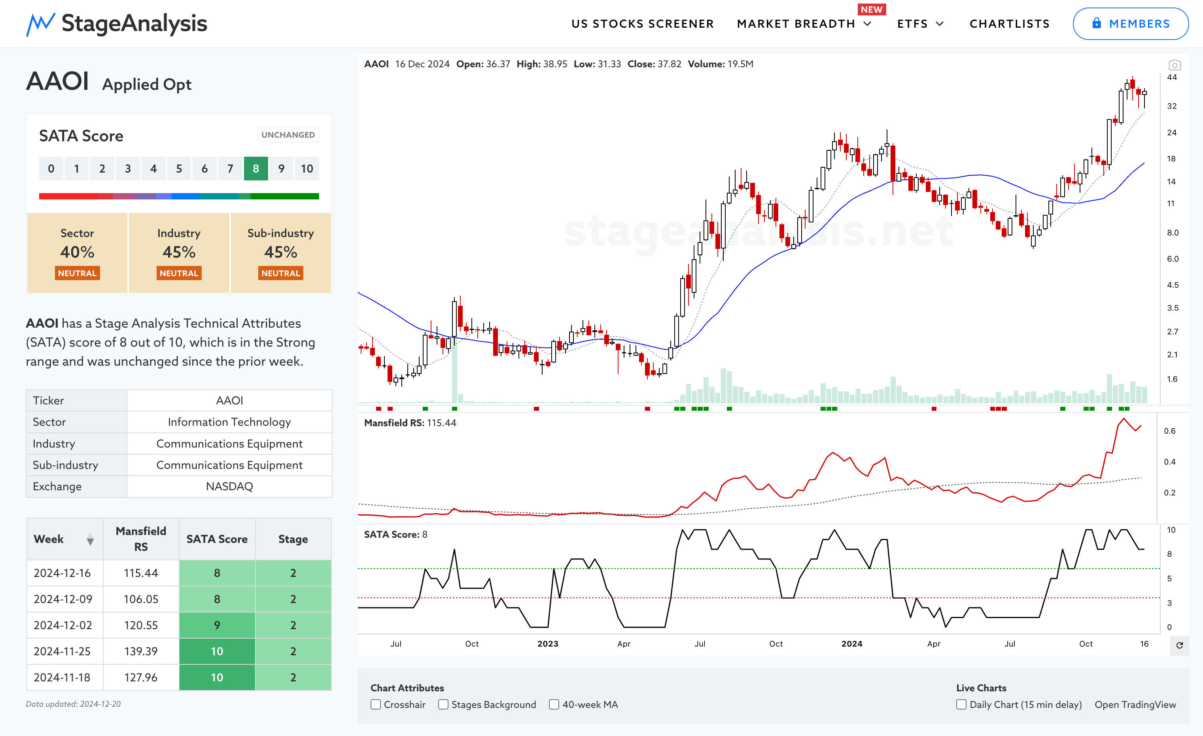This screenshot has width=1203, height=736.
Task: Click the Sub-industry 45% Neutral card
Action: tap(280, 252)
